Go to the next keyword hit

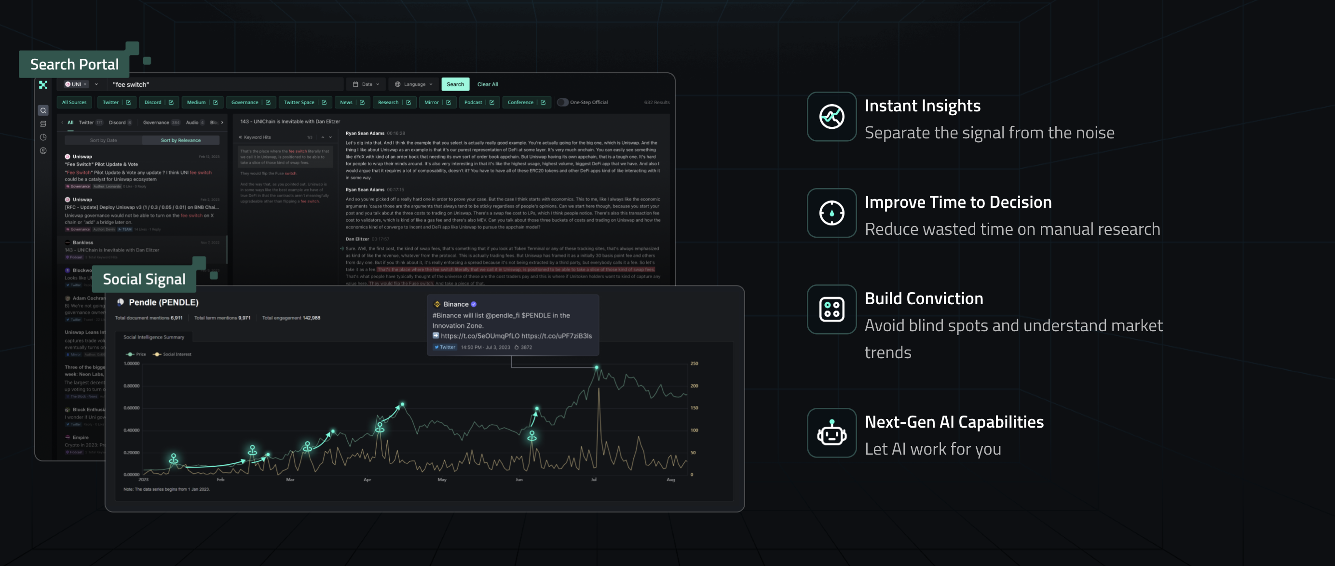click(x=330, y=137)
